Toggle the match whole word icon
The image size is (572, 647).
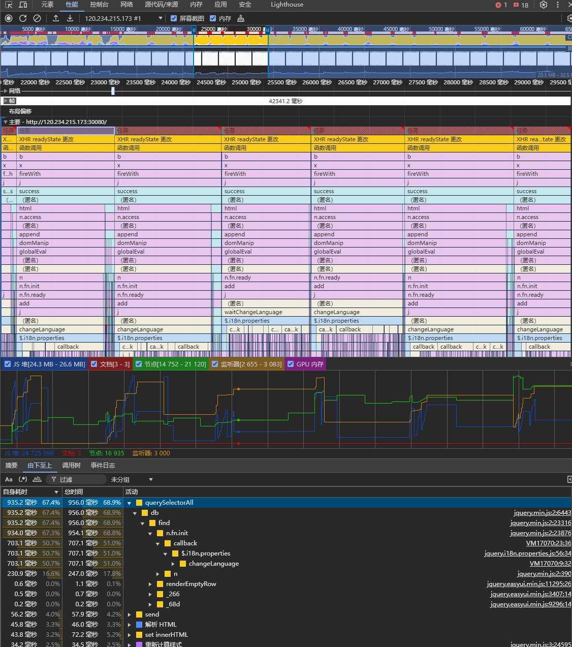(x=37, y=479)
